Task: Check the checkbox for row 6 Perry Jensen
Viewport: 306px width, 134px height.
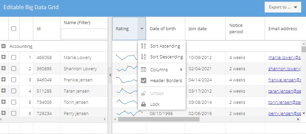Action: [14, 113]
